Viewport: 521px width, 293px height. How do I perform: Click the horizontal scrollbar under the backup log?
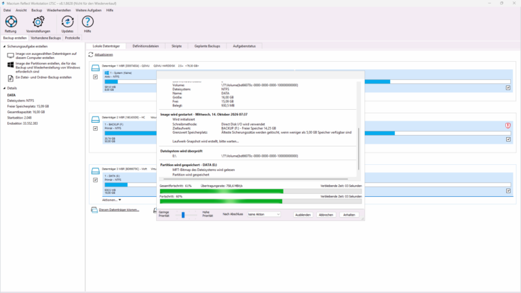256,179
